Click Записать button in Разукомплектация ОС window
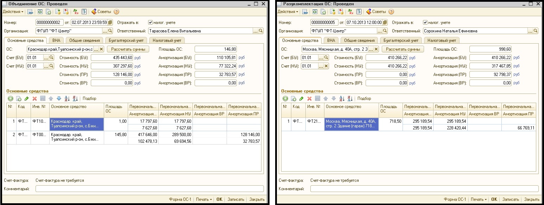 click(510, 199)
